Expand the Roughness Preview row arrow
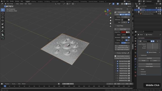The height and width of the screenshot is (91, 162). [116, 78]
